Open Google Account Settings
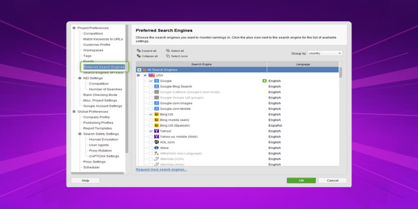 [x=103, y=106]
